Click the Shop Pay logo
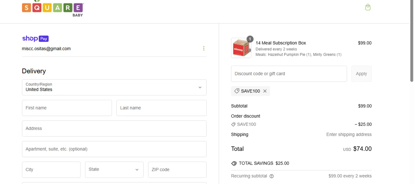The width and height of the screenshot is (414, 184). click(35, 39)
